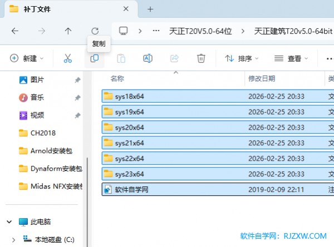Refresh the current folder view
Viewport: 334px width, 247px height.
95,31
